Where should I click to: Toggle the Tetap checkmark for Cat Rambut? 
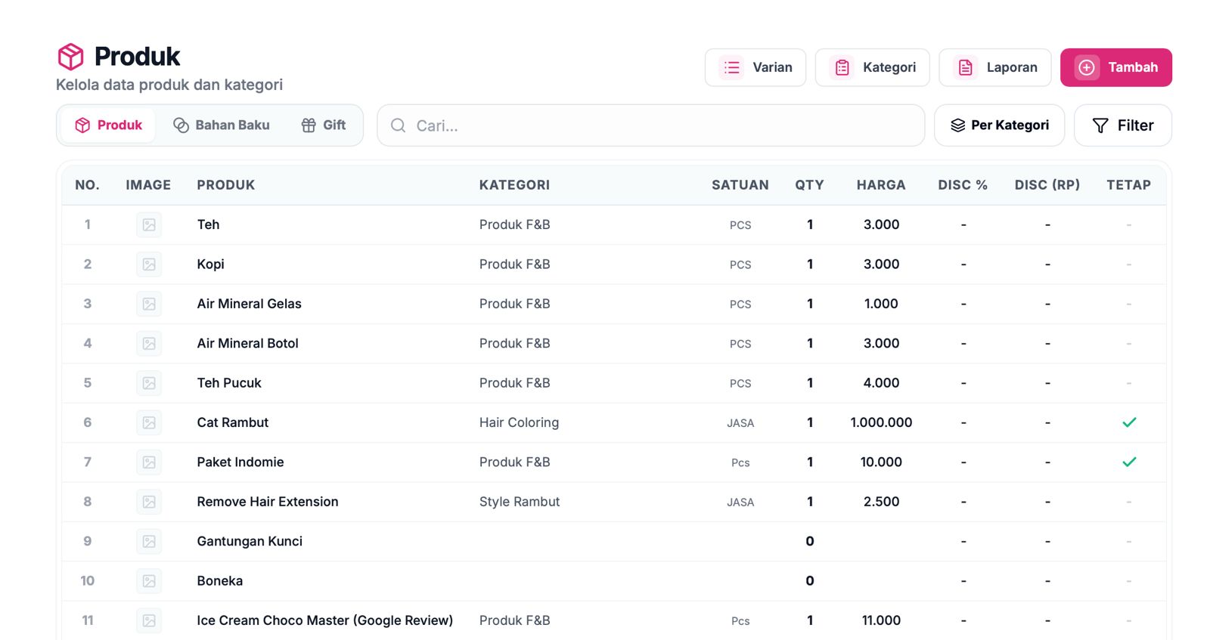(x=1129, y=422)
